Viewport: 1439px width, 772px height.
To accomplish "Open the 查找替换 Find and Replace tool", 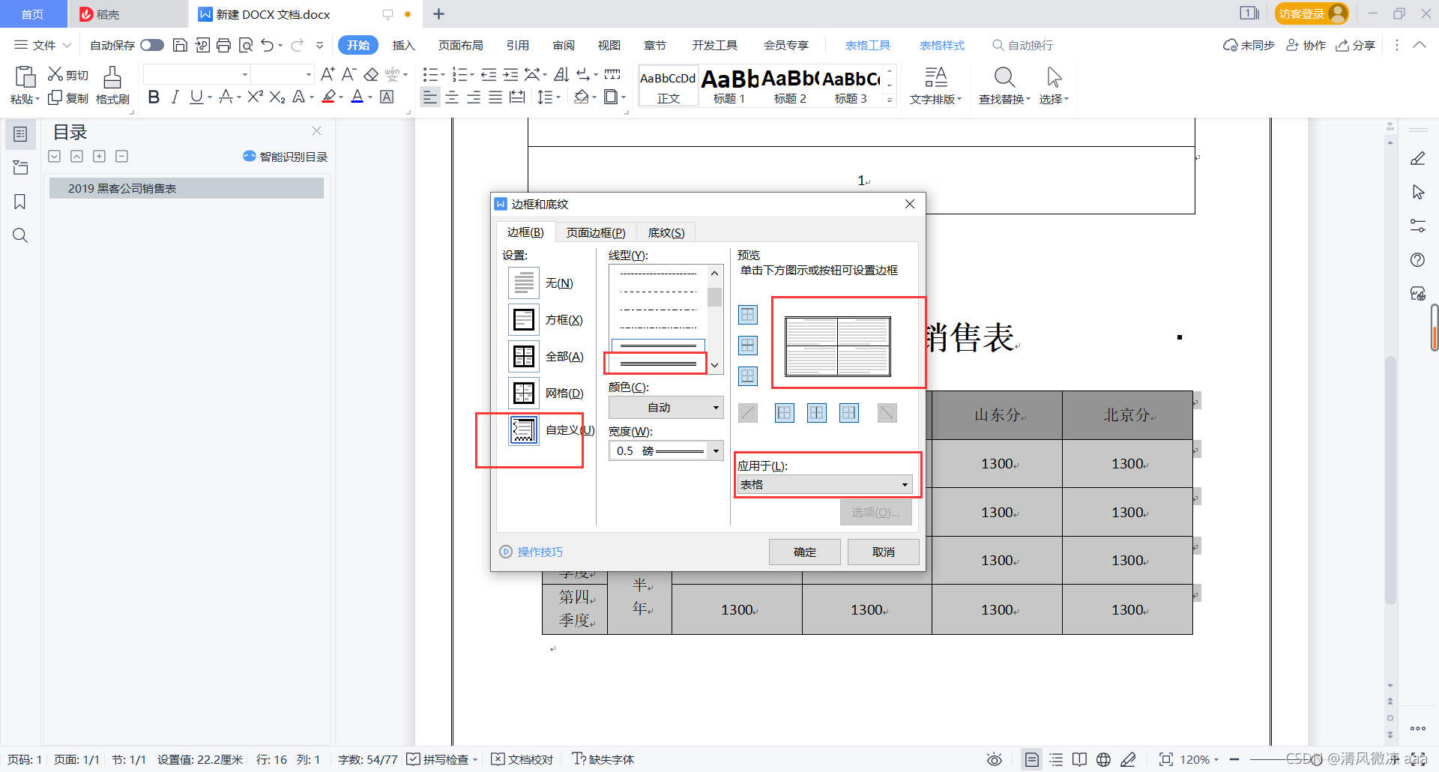I will (x=1004, y=84).
